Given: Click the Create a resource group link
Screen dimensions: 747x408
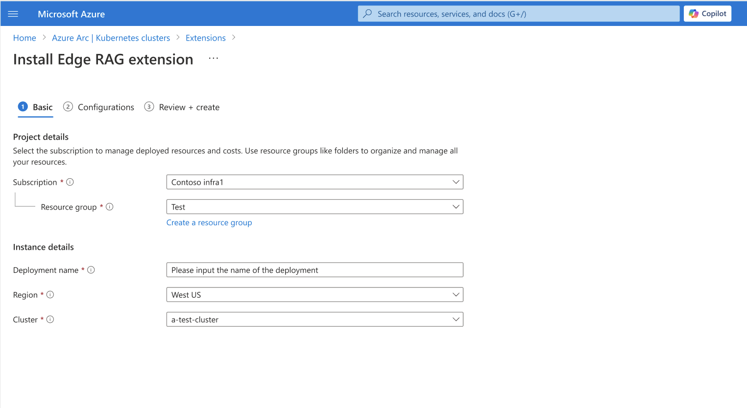Looking at the screenshot, I should (x=209, y=222).
